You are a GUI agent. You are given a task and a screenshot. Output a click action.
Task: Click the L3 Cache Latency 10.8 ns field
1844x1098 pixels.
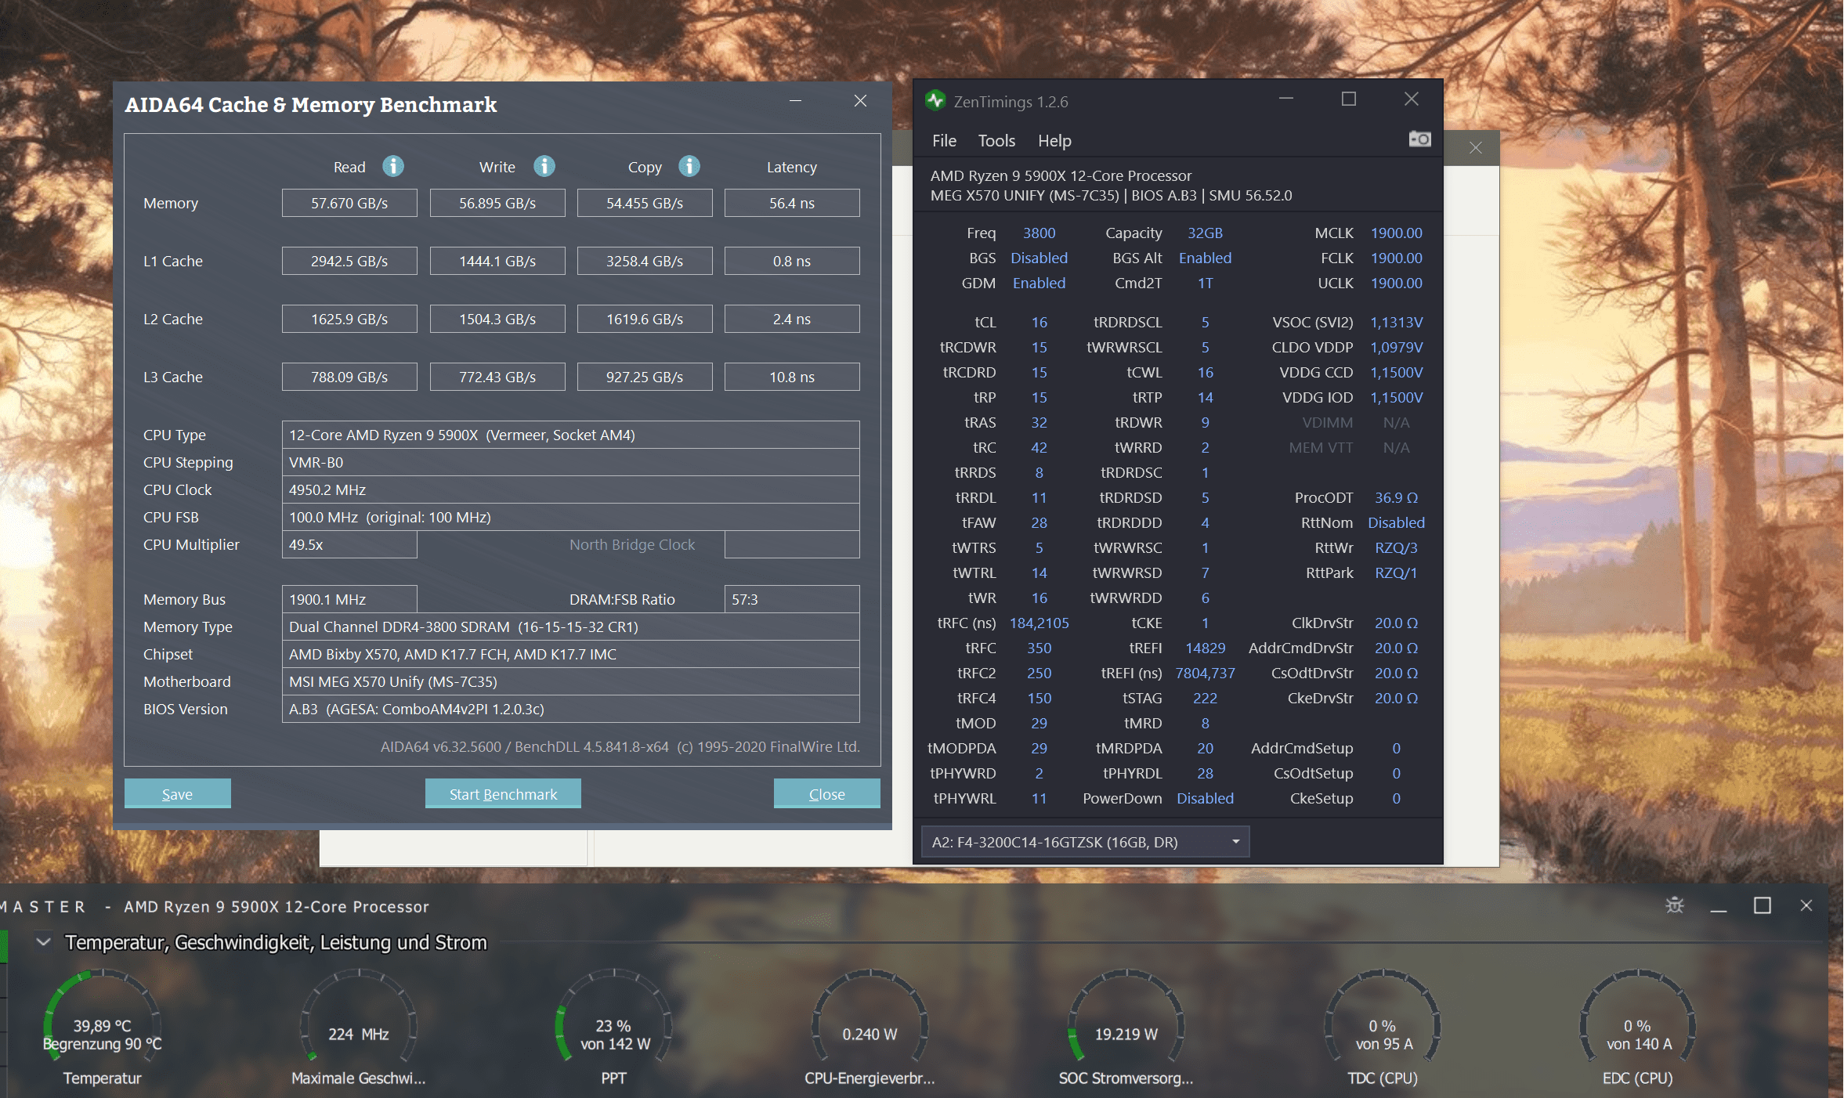(792, 377)
